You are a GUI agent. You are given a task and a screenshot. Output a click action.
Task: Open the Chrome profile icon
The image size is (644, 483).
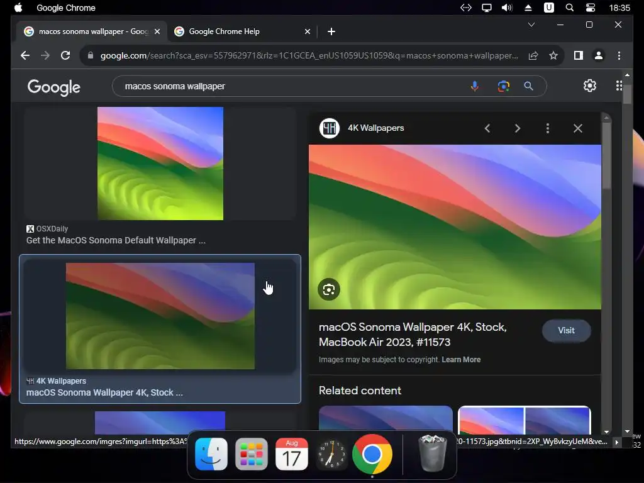pos(599,55)
